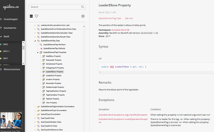Expand the SpatialElementGeometryCalculator Class node
214x132 pixels.
point(35,33)
